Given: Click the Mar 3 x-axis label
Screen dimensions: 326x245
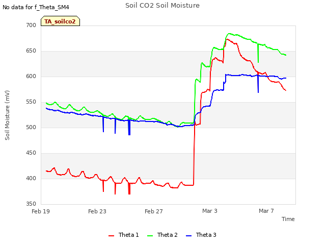Looking at the screenshot, I should [x=210, y=211].
